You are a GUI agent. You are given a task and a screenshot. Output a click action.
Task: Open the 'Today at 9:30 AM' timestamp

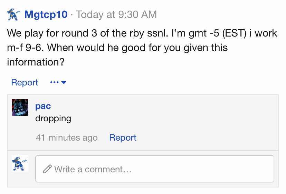pos(116,14)
